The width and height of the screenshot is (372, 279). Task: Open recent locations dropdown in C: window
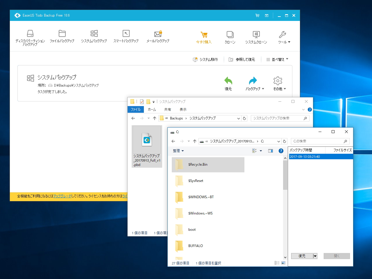(x=189, y=141)
